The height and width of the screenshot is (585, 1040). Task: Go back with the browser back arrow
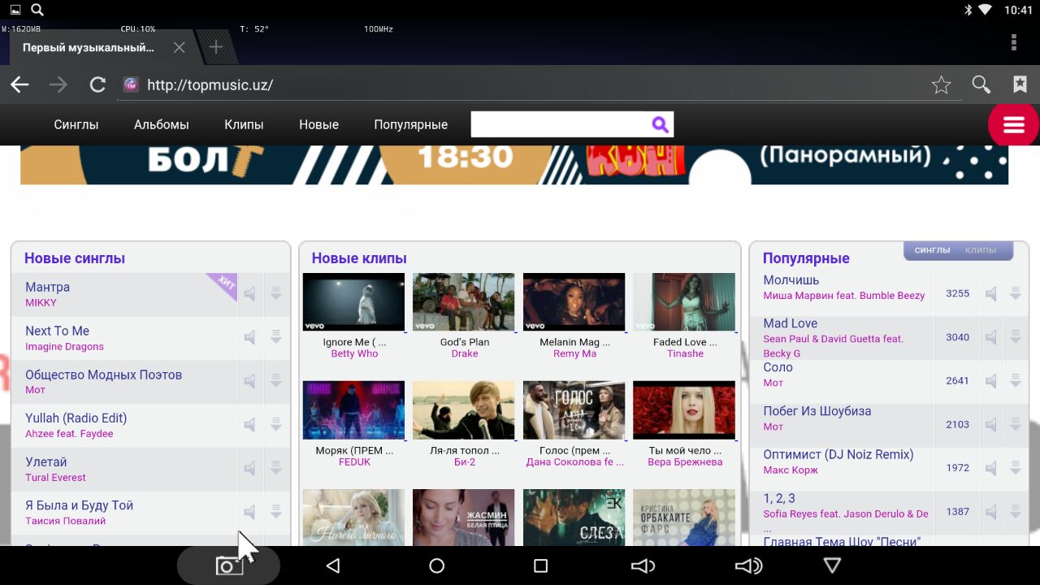(19, 84)
